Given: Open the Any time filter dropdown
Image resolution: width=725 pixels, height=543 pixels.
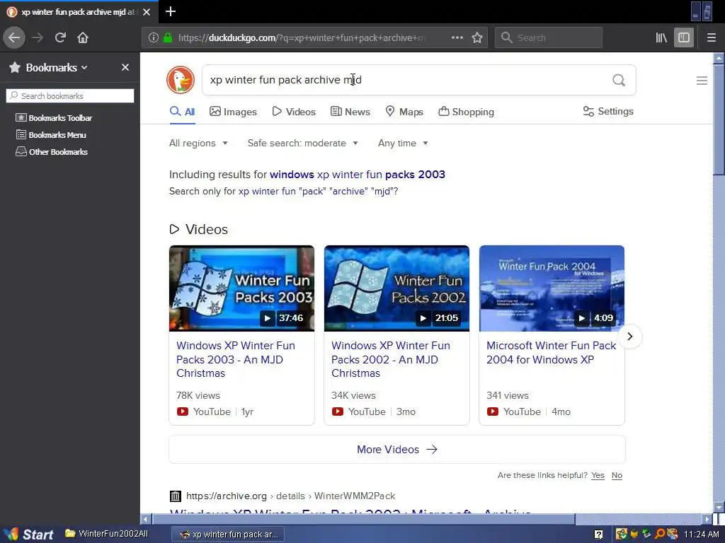Looking at the screenshot, I should click(403, 143).
